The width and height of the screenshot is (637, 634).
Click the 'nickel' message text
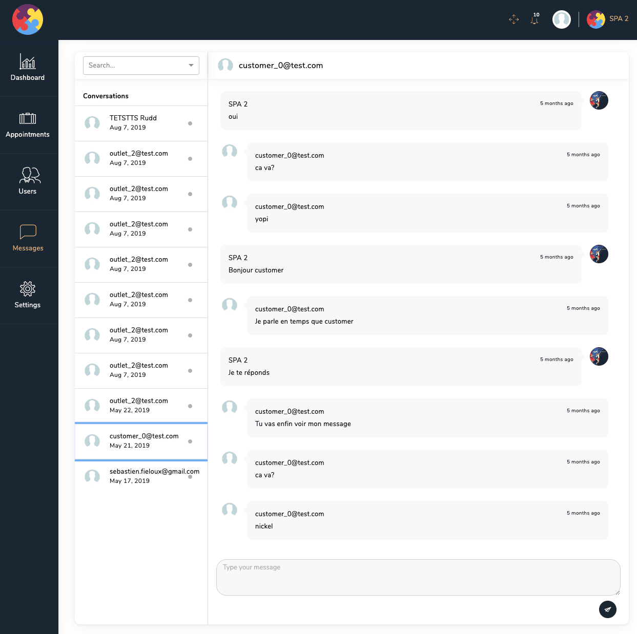click(x=264, y=526)
